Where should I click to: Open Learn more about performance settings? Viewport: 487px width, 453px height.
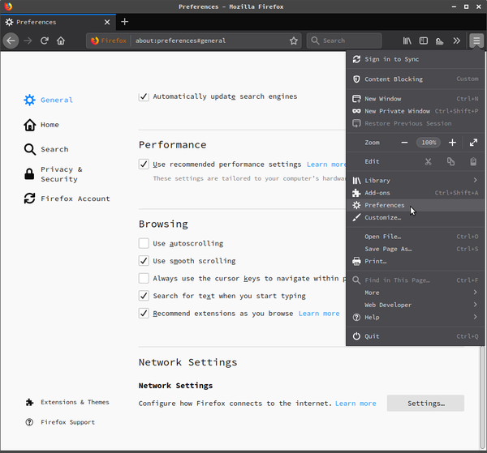point(326,165)
